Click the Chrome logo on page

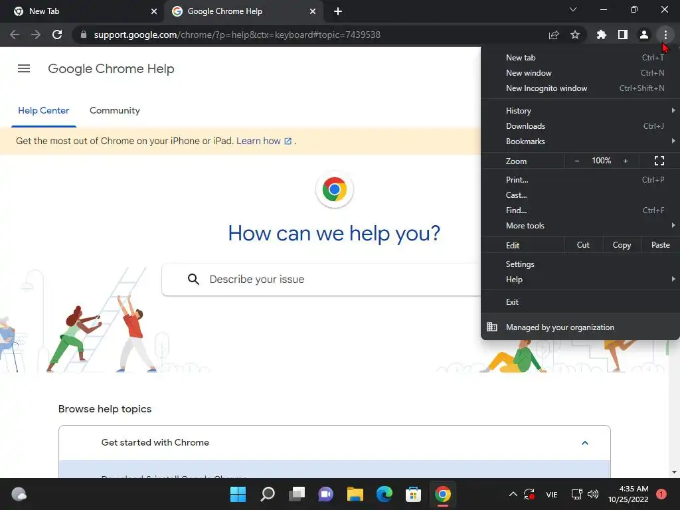[x=335, y=189]
